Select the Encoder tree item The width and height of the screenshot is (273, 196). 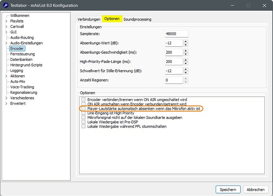coord(17,49)
